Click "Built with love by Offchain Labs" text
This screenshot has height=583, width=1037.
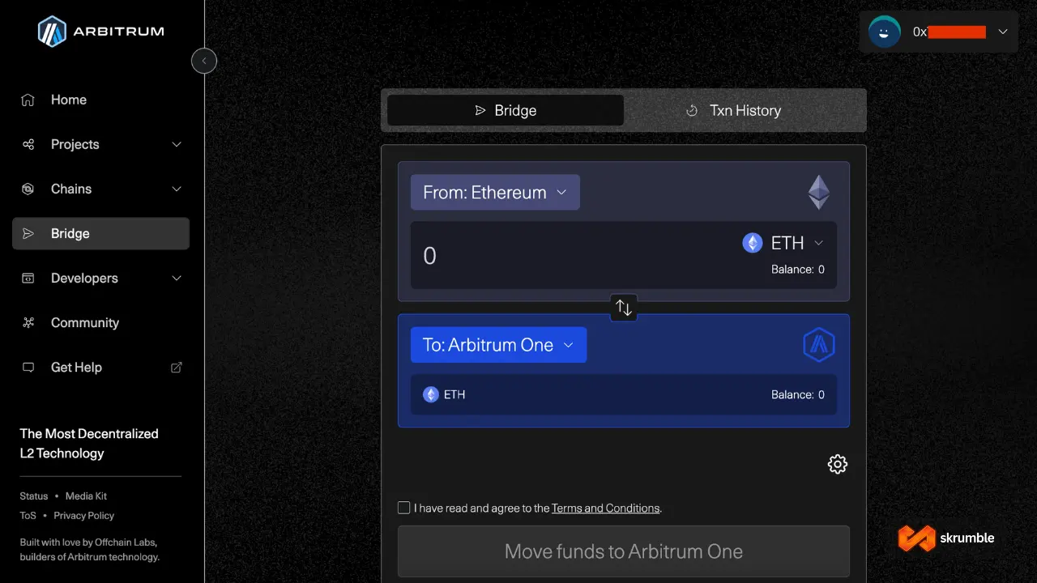coord(88,542)
